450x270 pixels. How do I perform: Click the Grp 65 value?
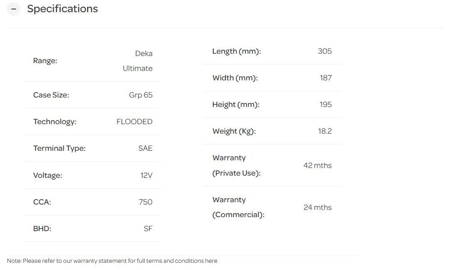coord(141,95)
